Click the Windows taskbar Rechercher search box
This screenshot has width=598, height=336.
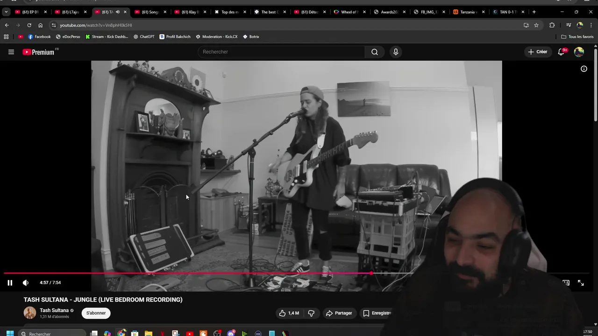(x=52, y=334)
